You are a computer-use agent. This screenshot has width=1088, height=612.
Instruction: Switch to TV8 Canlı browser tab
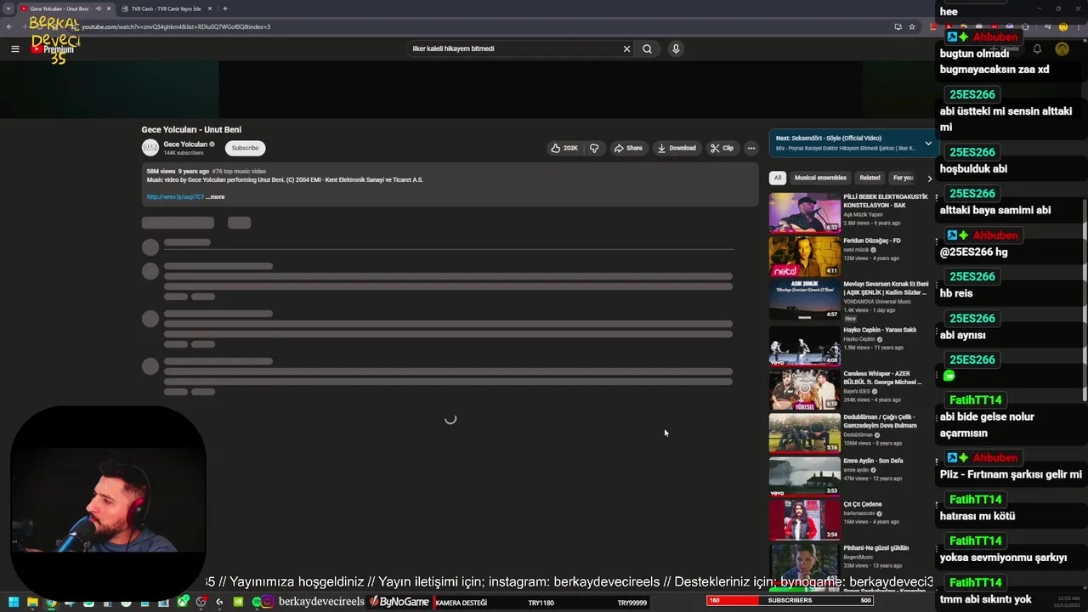[166, 8]
